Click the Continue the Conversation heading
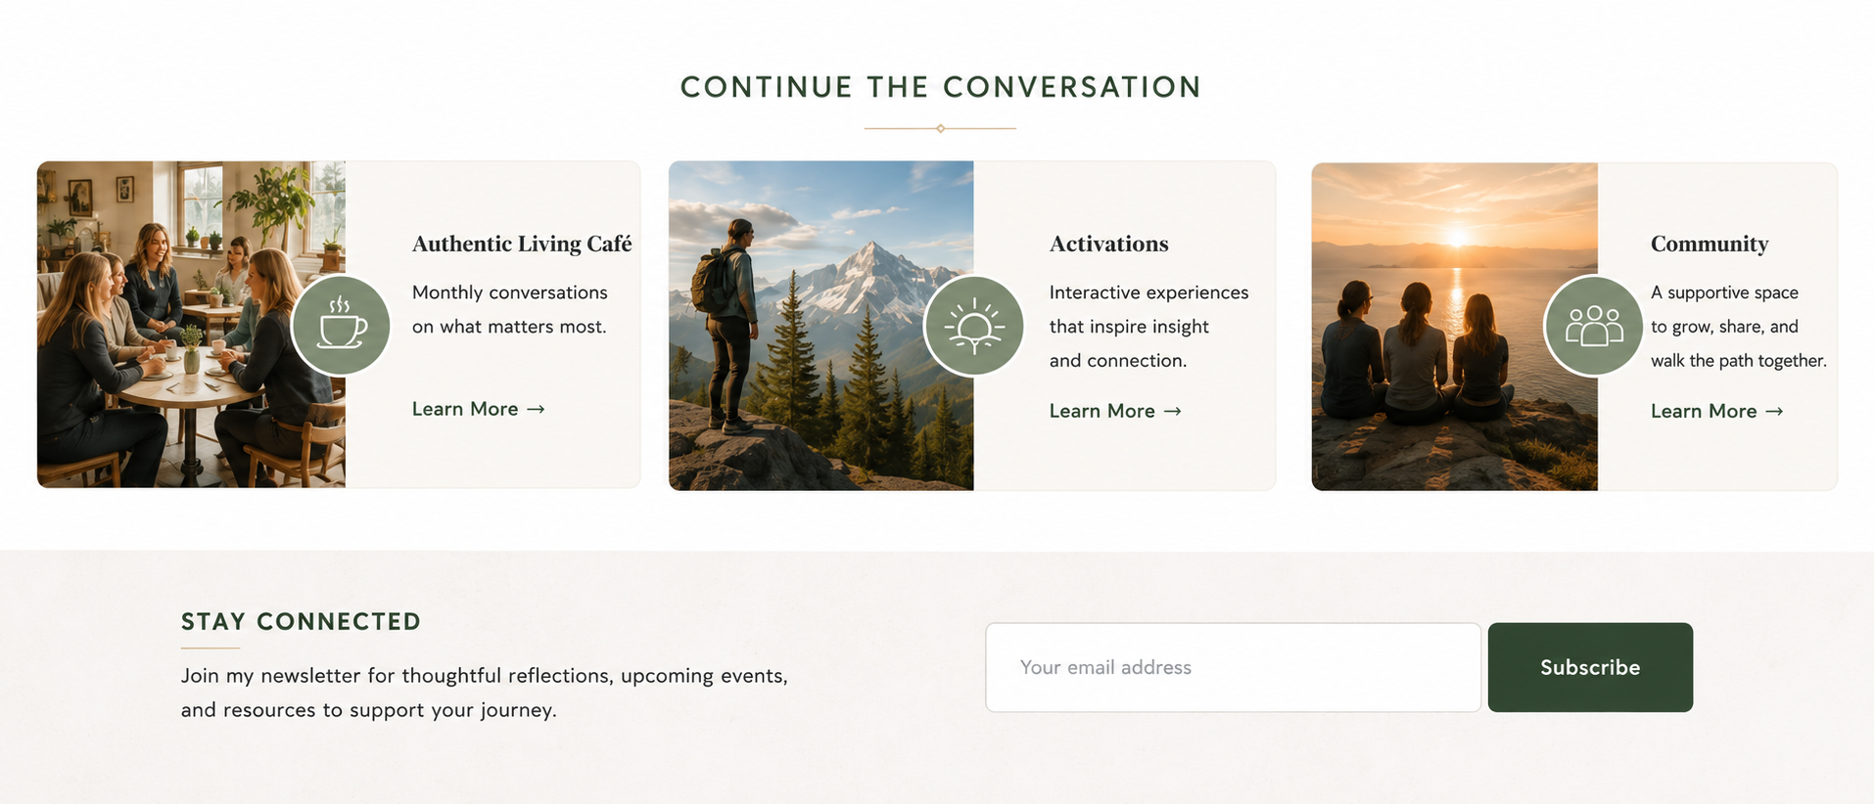Image resolution: width=1874 pixels, height=804 pixels. coord(940,87)
